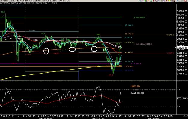Click the -547.50 swing low annotation
Screen dimensions: 188x119
point(110,75)
